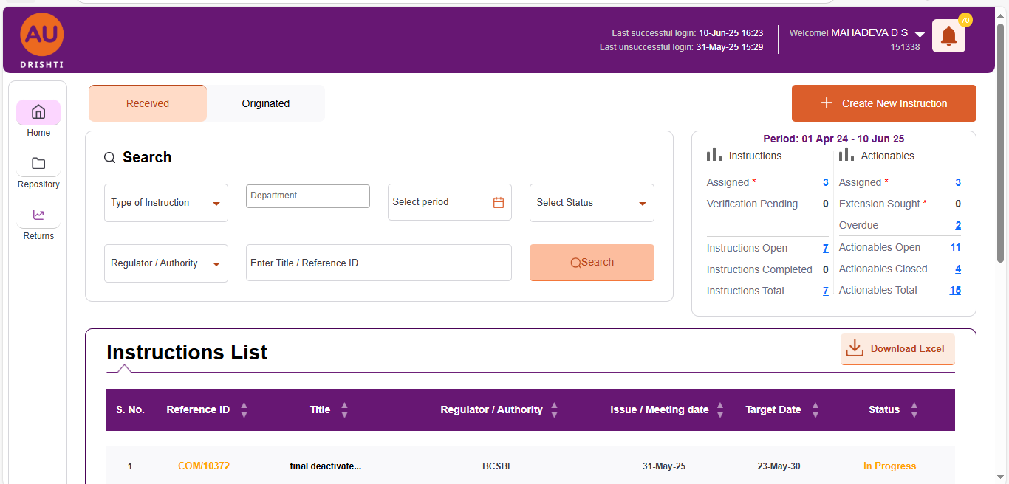
Task: Click the 'Extension Sought' label
Action: [880, 204]
